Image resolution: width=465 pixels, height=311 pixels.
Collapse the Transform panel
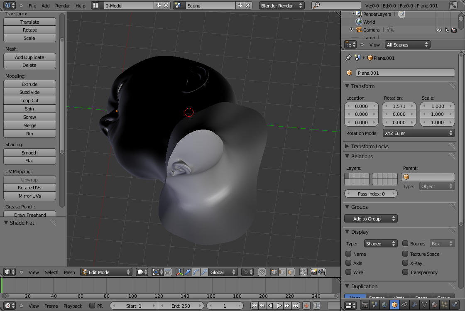coord(362,86)
